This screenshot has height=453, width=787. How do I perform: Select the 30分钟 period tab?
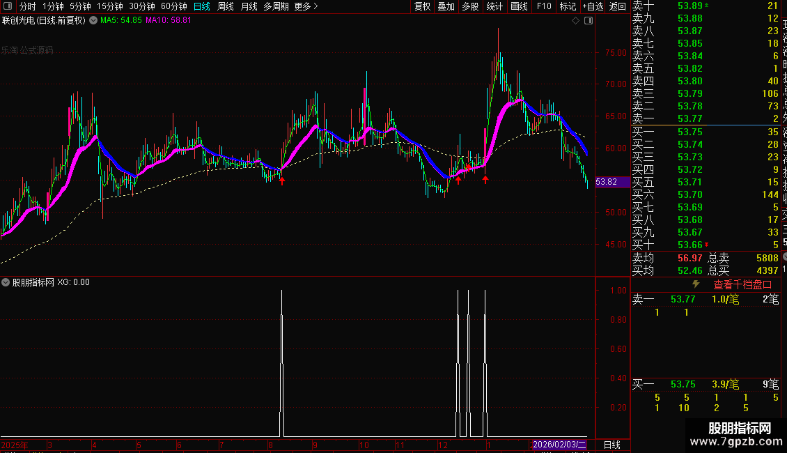pos(141,6)
